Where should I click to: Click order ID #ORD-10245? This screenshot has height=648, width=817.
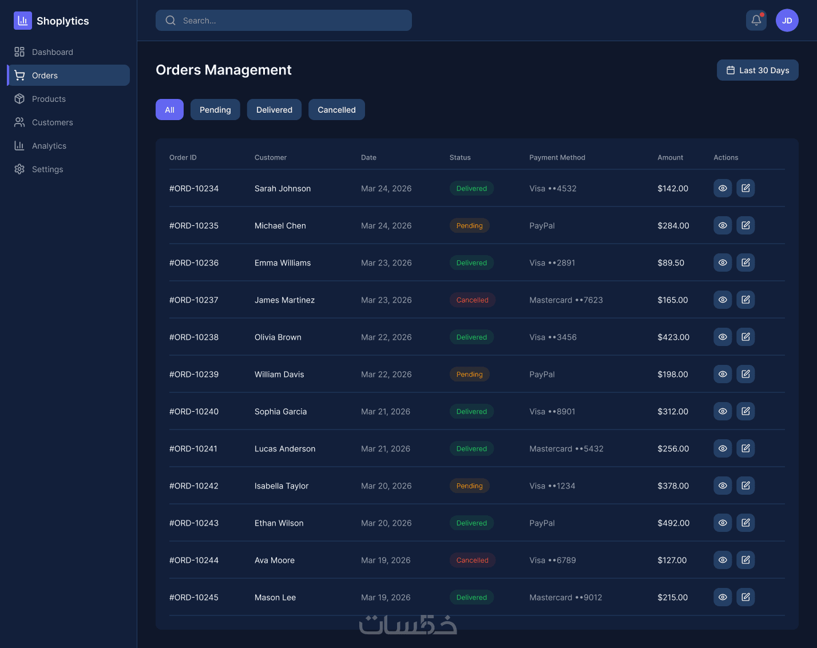[194, 598]
